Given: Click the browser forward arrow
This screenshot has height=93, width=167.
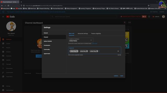Looking at the screenshot, I should click(5, 5).
